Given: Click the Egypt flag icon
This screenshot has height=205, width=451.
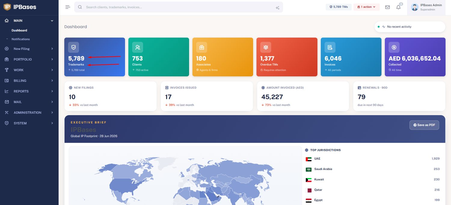Looking at the screenshot, I should click(x=308, y=201).
